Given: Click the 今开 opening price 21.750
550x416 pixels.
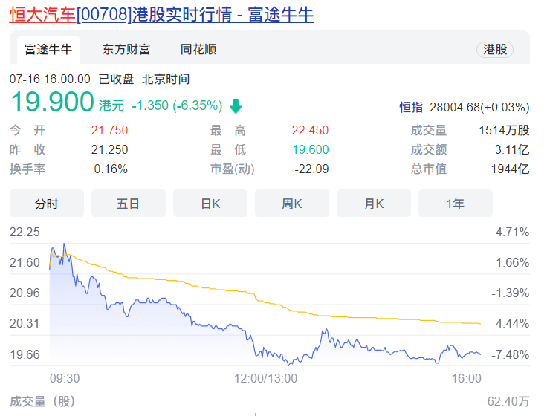Looking at the screenshot, I should click(x=109, y=131).
